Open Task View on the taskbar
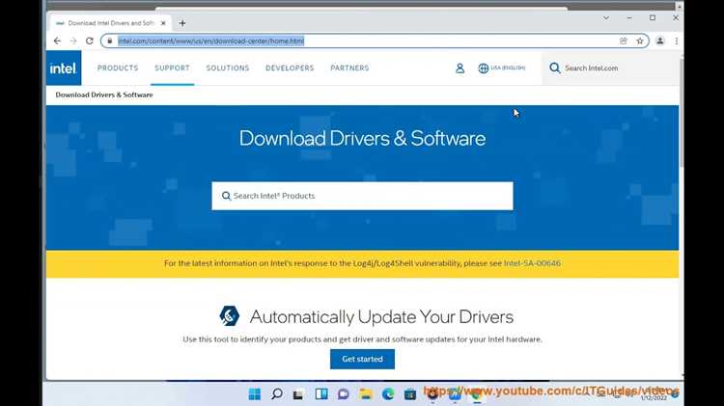Screen dimensions: 724x406 click(x=298, y=394)
